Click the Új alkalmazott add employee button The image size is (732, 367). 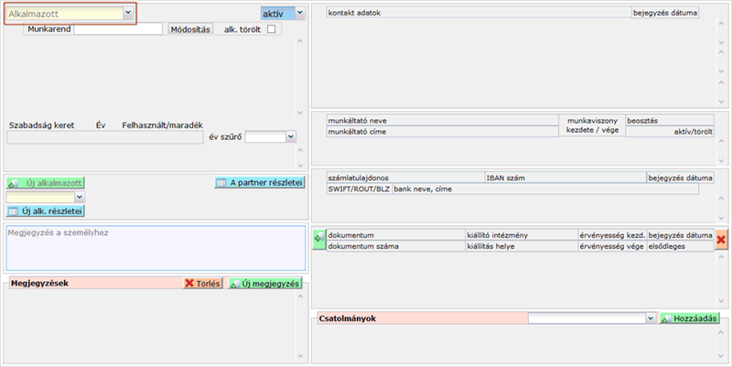click(x=45, y=183)
